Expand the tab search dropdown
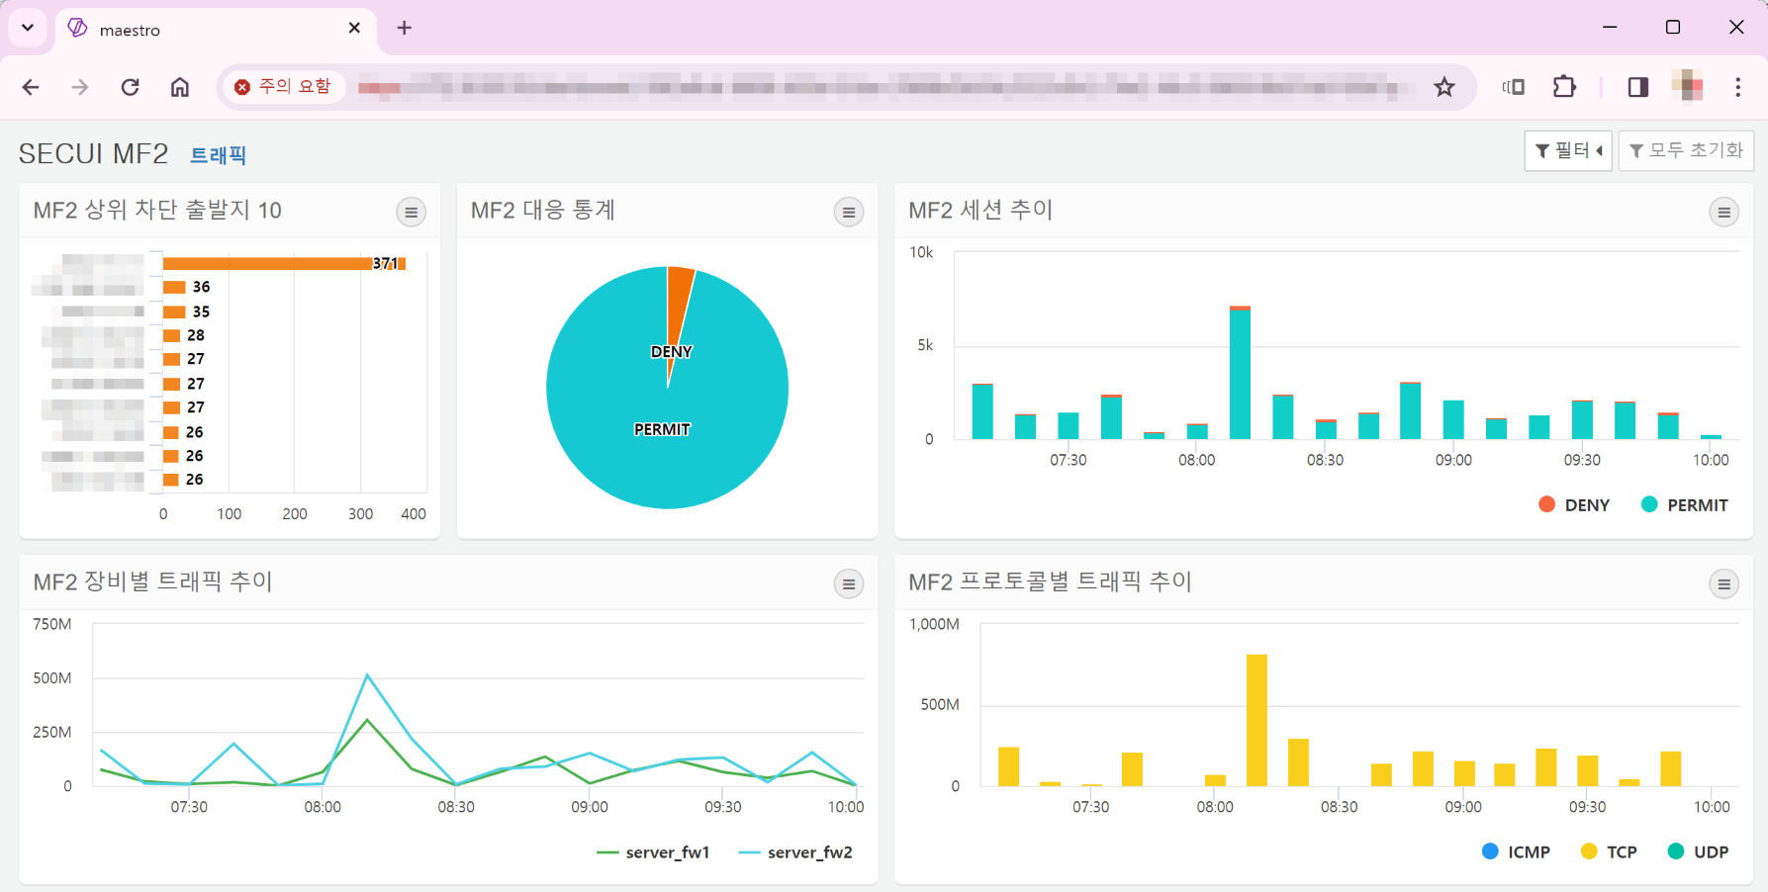Screen dimensions: 1768x892 tap(28, 28)
